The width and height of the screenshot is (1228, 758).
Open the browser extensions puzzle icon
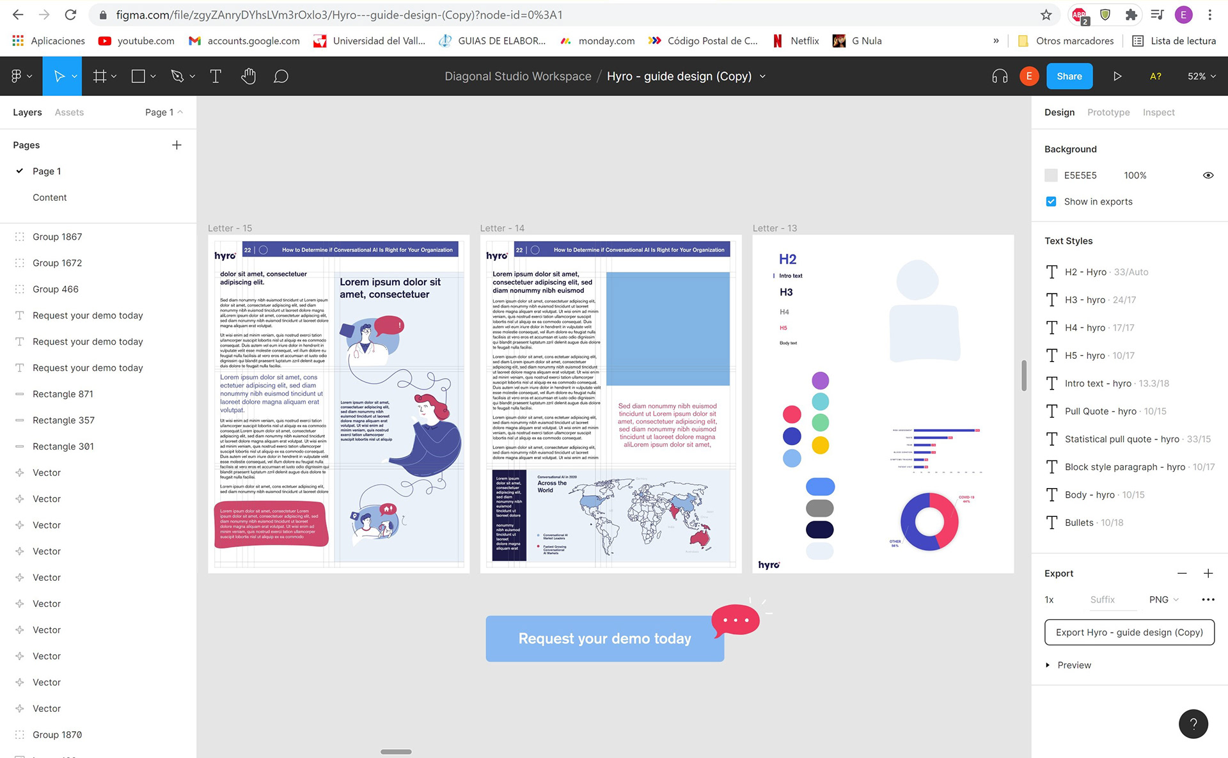[x=1131, y=14]
